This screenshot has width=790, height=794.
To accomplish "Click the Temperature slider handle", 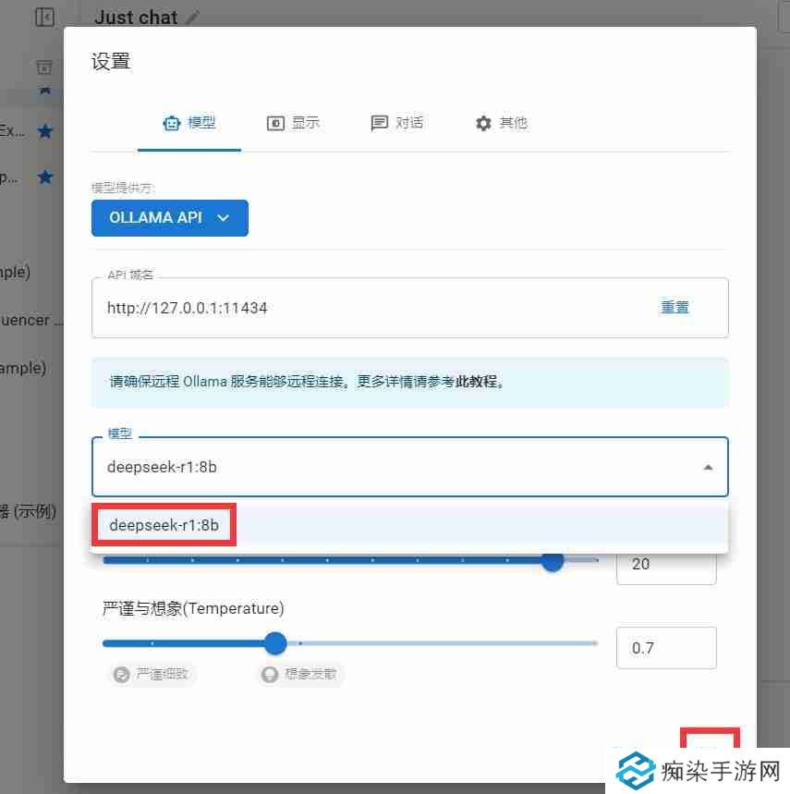I will (274, 643).
